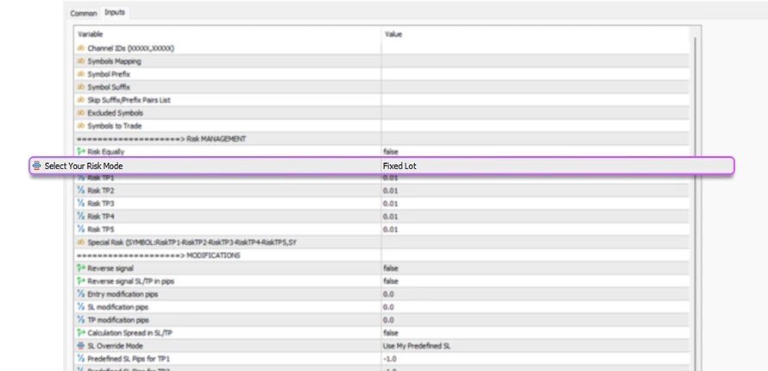This screenshot has width=768, height=371.
Task: Open the Inputs tab
Action: pyautogui.click(x=115, y=12)
